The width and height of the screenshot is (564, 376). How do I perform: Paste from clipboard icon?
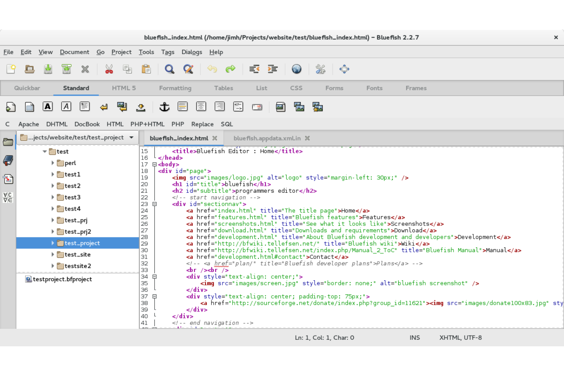coord(146,69)
